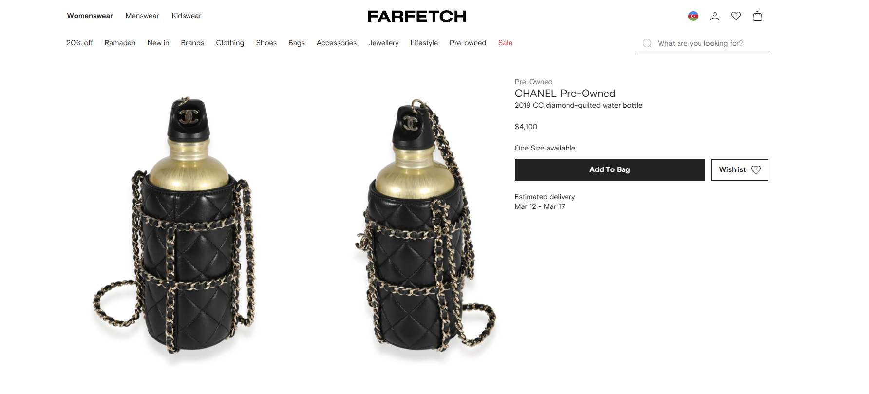
Task: Open the shopping bag icon
Action: coord(757,16)
